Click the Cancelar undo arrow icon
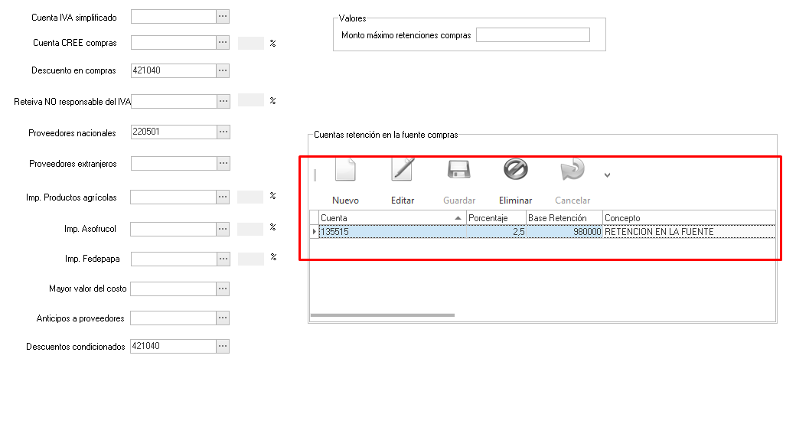Viewport: 809px width, 437px height. point(572,170)
